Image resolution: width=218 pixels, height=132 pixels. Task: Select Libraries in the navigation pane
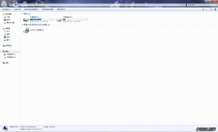6,28
